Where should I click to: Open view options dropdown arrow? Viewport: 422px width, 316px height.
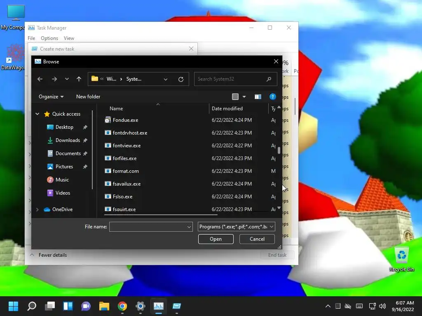coord(244,97)
